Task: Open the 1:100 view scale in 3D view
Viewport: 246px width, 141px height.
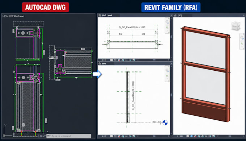Action: point(180,136)
